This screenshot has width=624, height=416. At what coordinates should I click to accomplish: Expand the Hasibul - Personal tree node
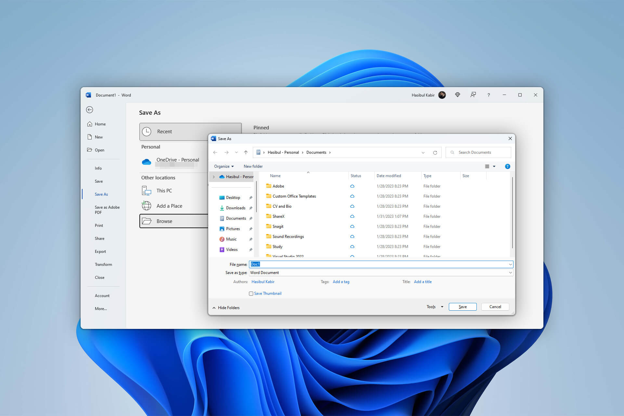(x=214, y=177)
